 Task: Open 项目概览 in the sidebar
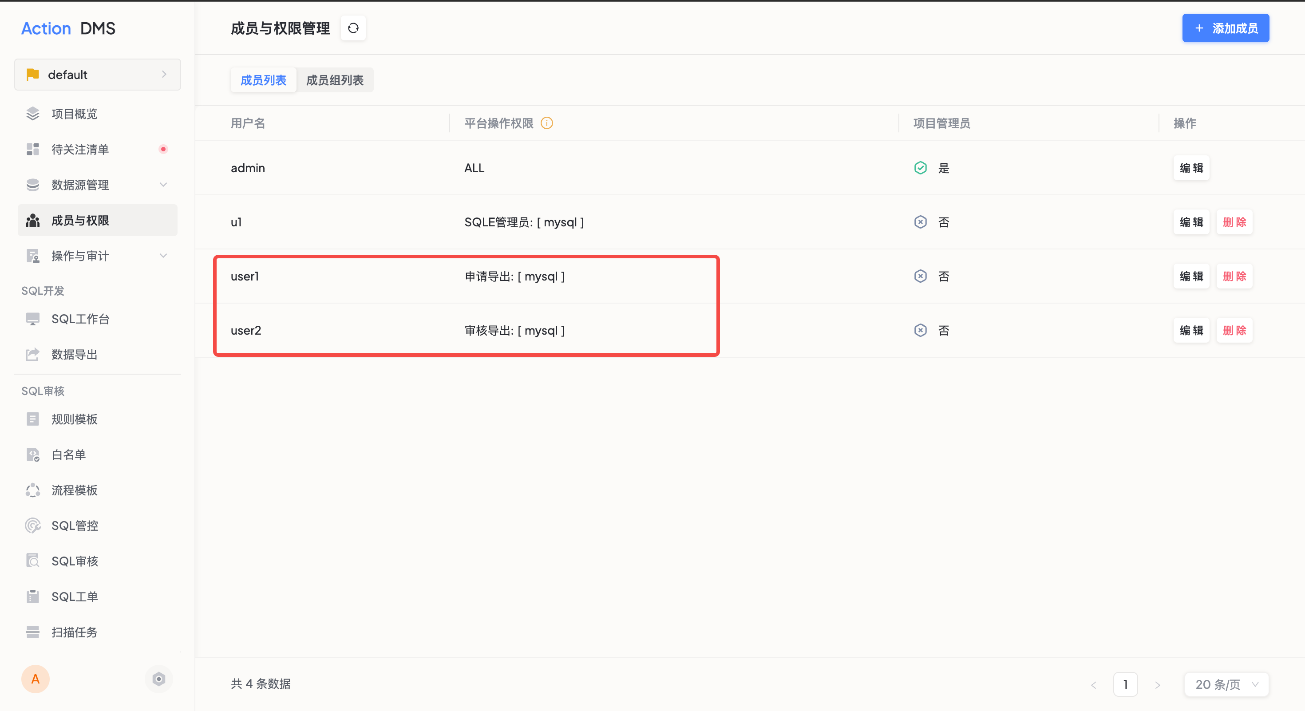coord(98,114)
